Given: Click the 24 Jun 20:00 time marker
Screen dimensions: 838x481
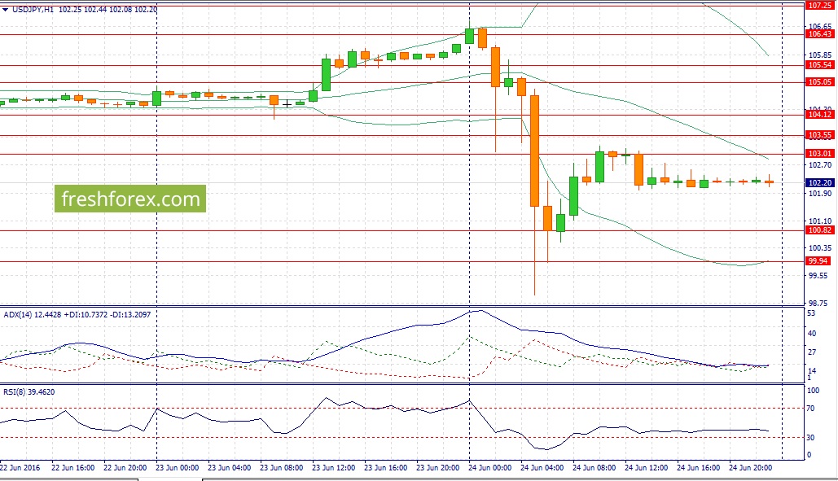Looking at the screenshot, I should coord(750,468).
